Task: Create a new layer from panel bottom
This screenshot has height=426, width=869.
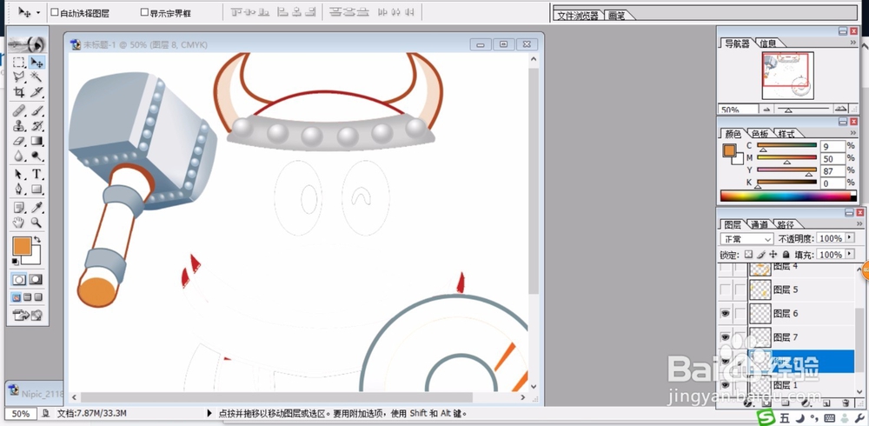Action: (x=826, y=403)
